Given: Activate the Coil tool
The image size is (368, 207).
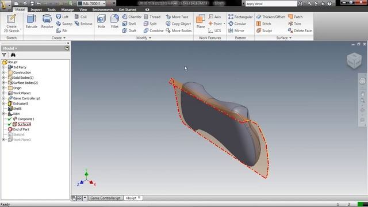Looking at the screenshot, I should pos(80,17).
